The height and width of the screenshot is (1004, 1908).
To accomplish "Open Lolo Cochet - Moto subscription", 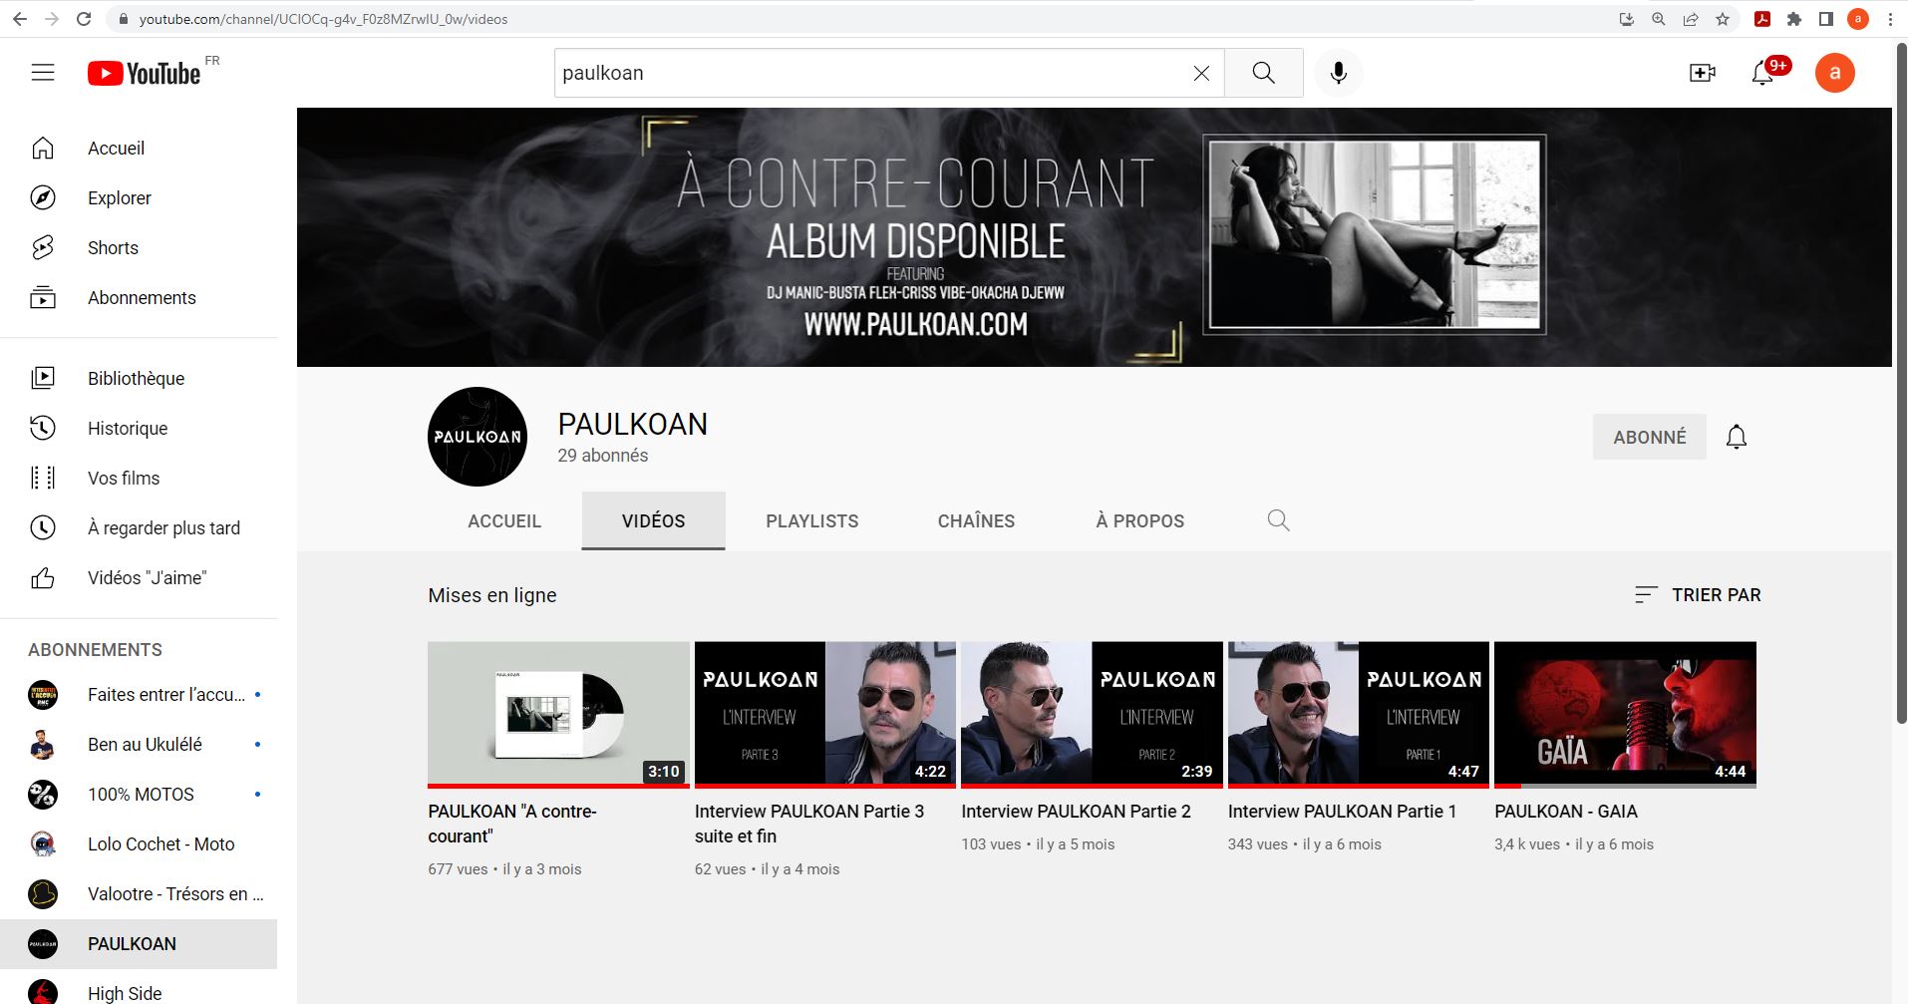I will [139, 844].
